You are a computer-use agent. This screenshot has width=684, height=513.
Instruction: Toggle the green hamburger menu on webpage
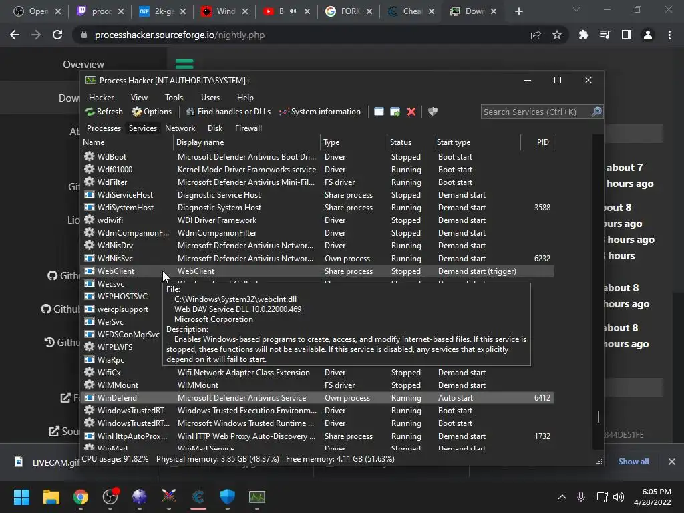click(x=184, y=64)
